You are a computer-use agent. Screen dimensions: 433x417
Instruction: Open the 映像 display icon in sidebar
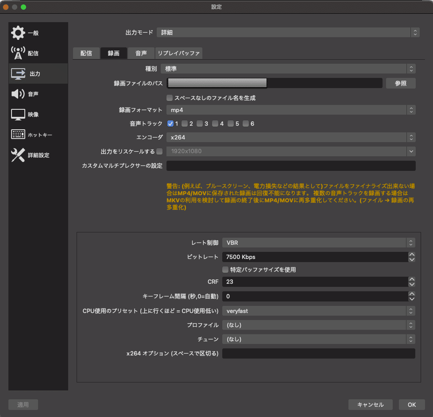(18, 114)
